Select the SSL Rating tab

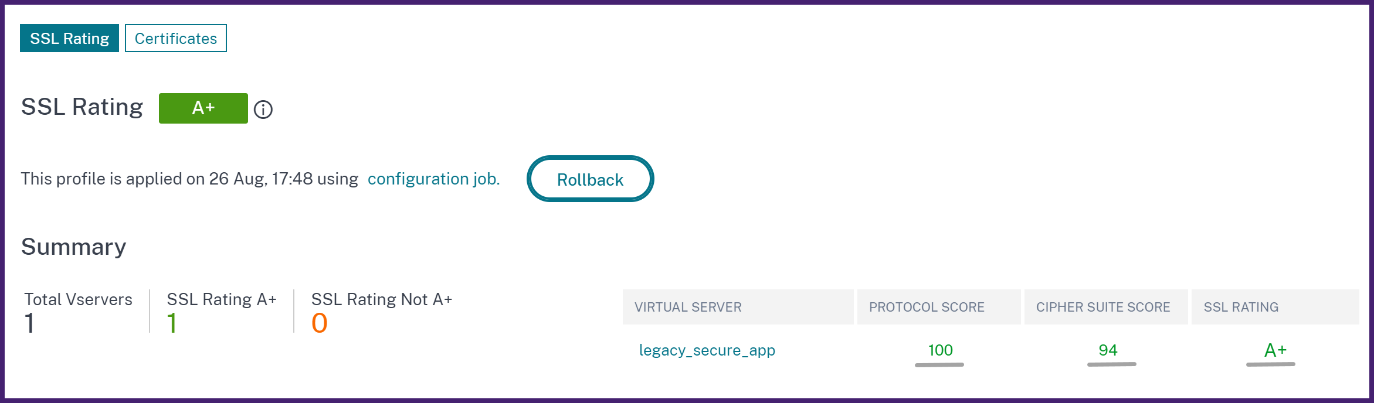coord(69,38)
